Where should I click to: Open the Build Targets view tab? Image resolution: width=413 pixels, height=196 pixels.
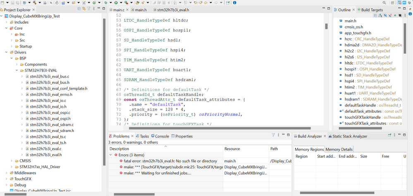pyautogui.click(x=371, y=9)
